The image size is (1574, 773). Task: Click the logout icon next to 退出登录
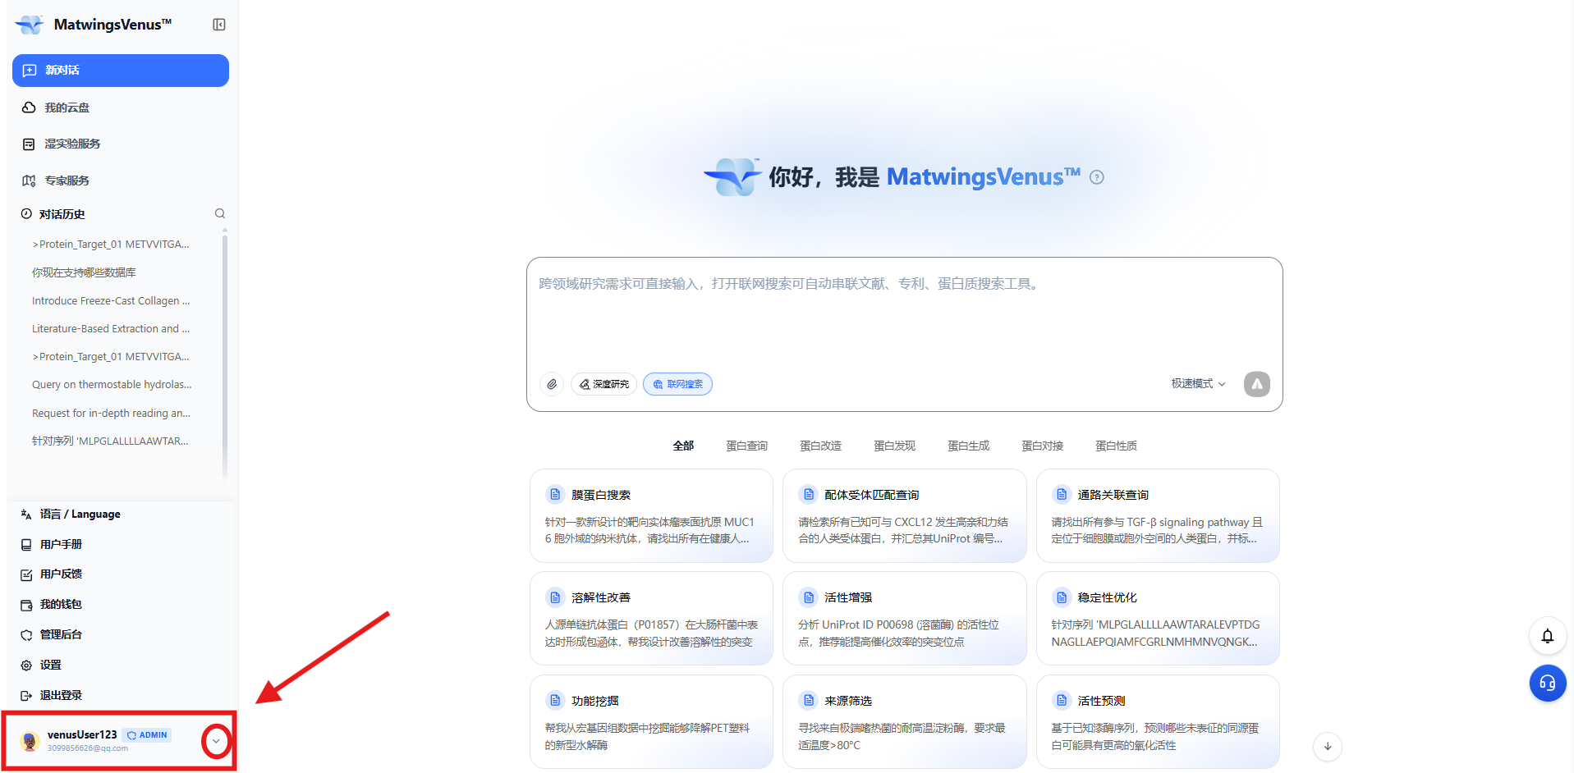point(26,696)
